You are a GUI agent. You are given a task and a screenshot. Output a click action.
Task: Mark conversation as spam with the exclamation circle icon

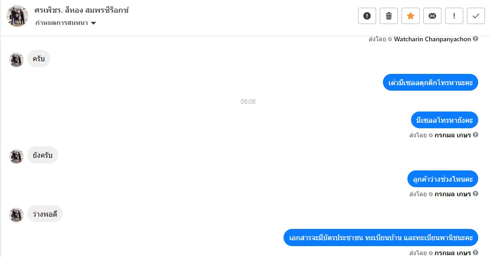(367, 16)
